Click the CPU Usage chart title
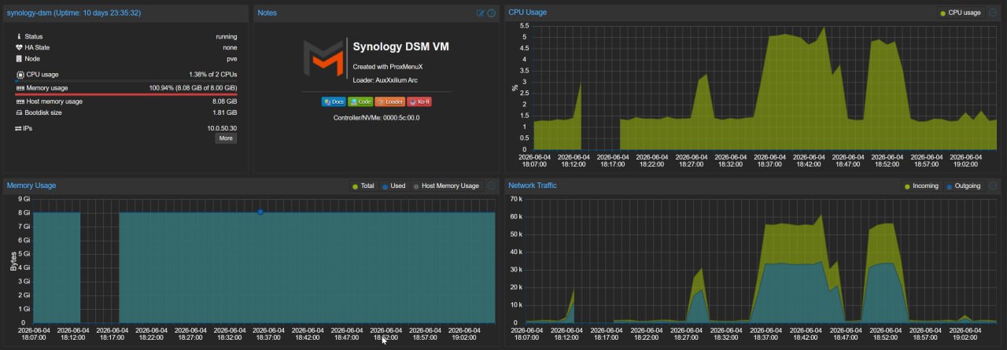The image size is (1007, 350). coord(527,13)
